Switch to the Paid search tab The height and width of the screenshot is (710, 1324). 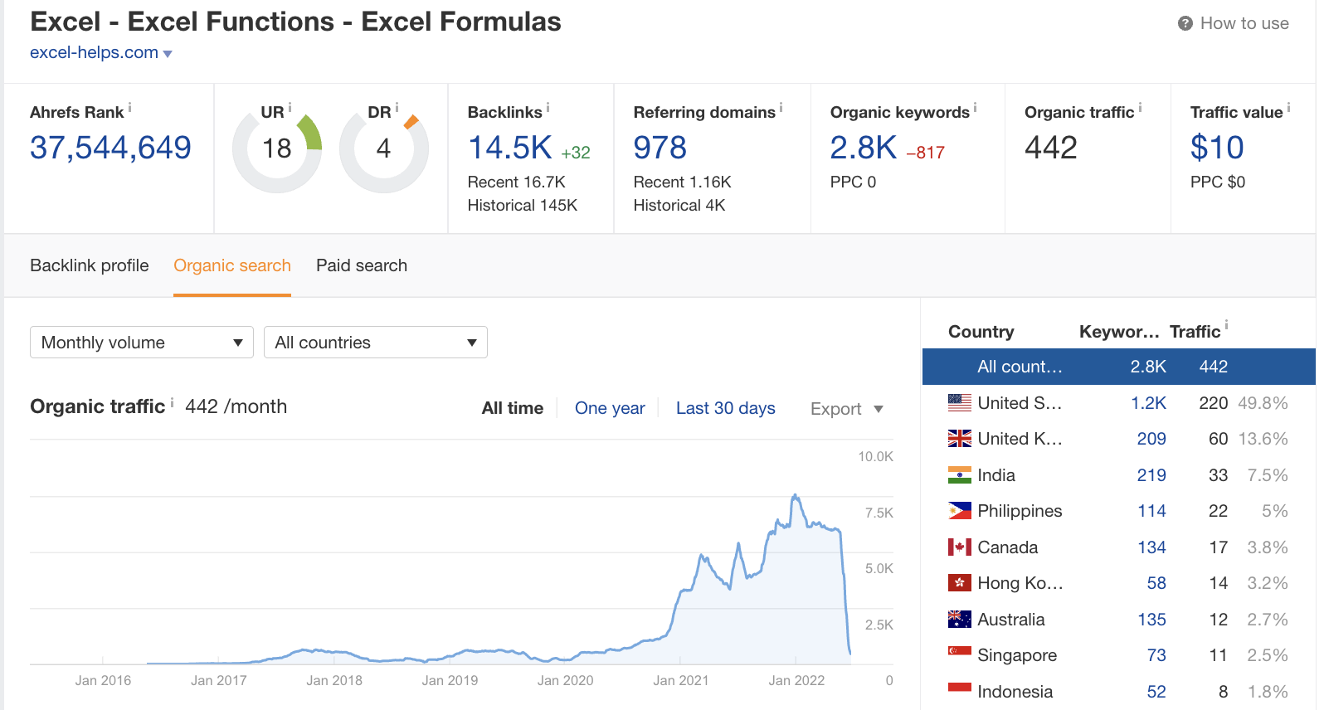362,265
